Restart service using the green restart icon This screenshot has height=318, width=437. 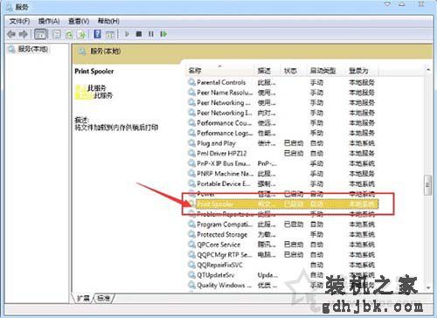(163, 34)
